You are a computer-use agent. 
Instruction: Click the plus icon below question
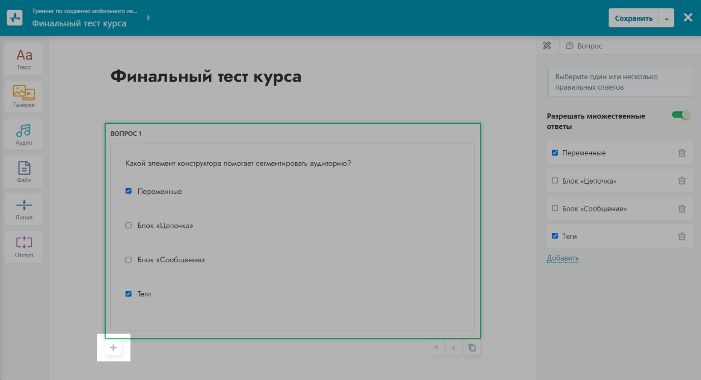click(114, 348)
